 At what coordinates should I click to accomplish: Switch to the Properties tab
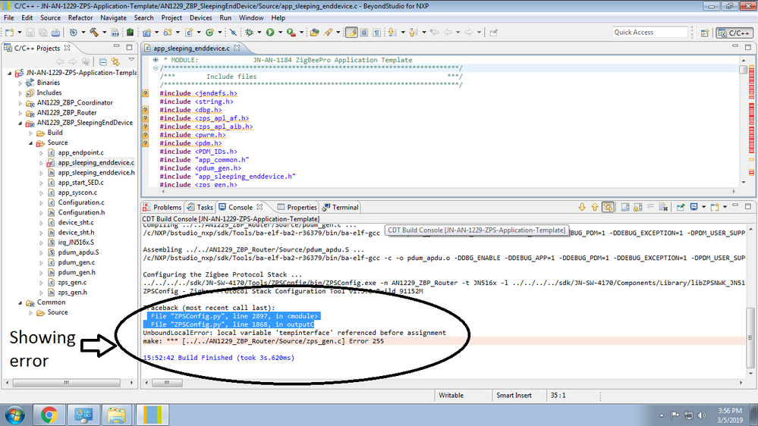pyautogui.click(x=297, y=207)
